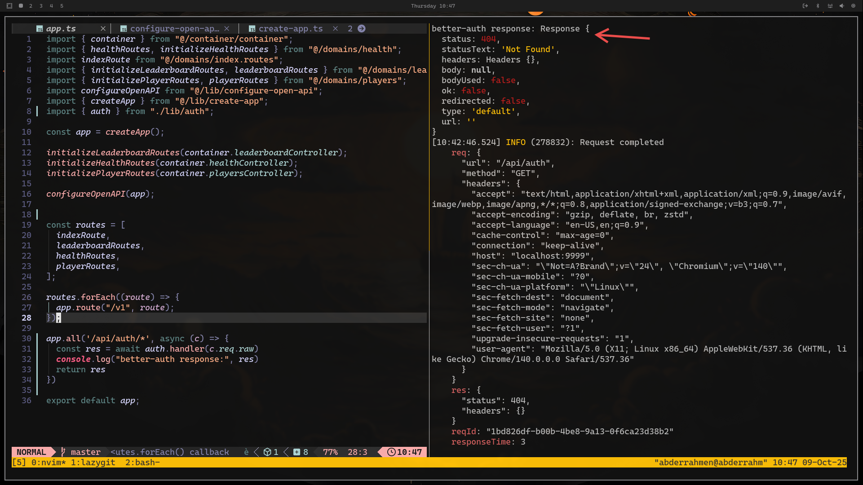Click the LSP cube icon in statusline
Viewport: 863px width, 485px height.
coord(267,452)
